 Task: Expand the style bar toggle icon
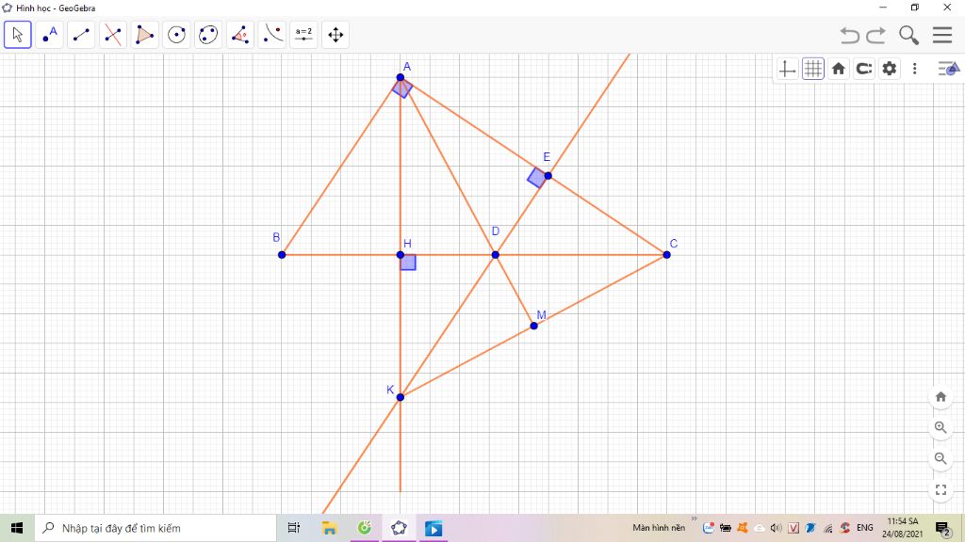point(947,69)
